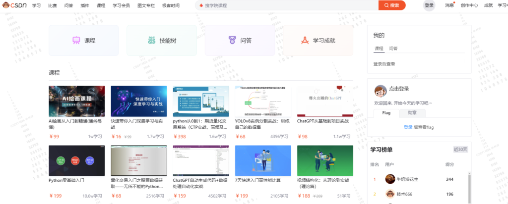Viewport: 508px width, 204px height.
Task: Open 极客时间 in top navigation
Action: [x=171, y=5]
